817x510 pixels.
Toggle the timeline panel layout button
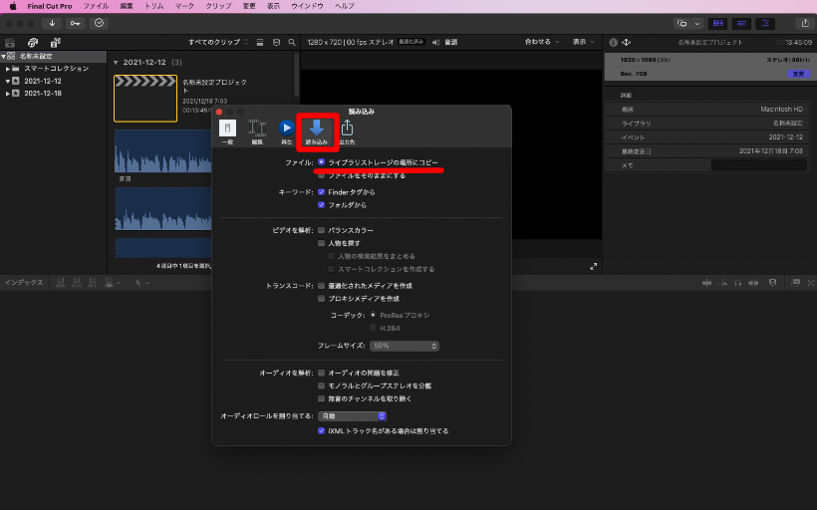point(741,24)
